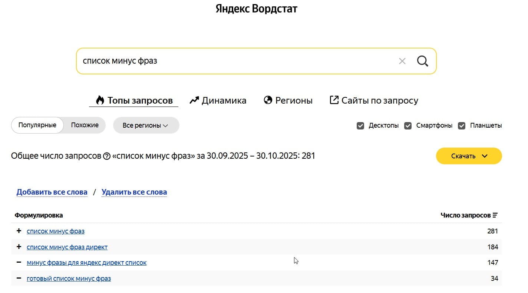
Task: Click the magnifying glass search icon
Action: (423, 61)
